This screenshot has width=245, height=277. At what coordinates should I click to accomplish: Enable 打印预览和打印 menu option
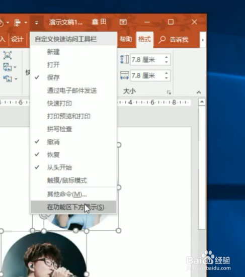pos(73,116)
